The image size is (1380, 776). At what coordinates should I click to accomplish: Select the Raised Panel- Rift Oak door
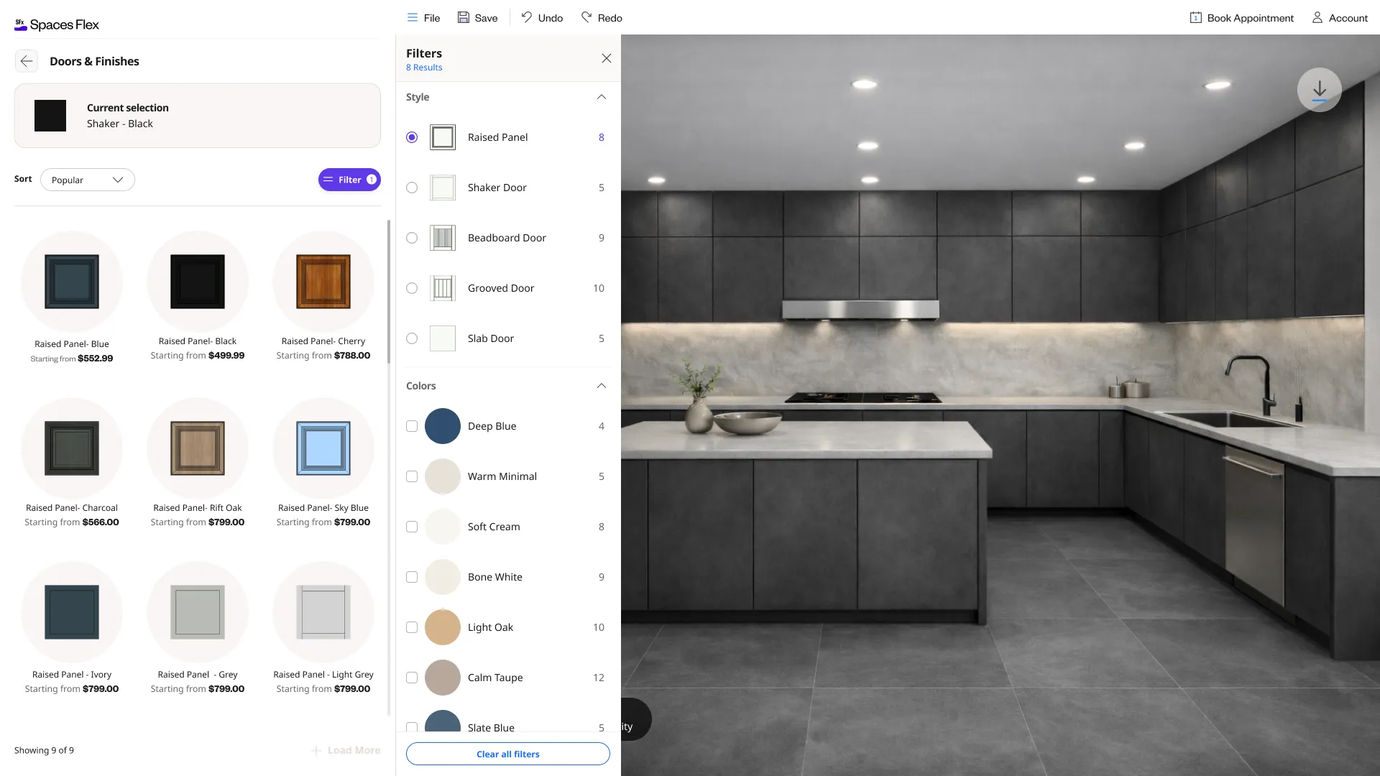click(x=198, y=448)
